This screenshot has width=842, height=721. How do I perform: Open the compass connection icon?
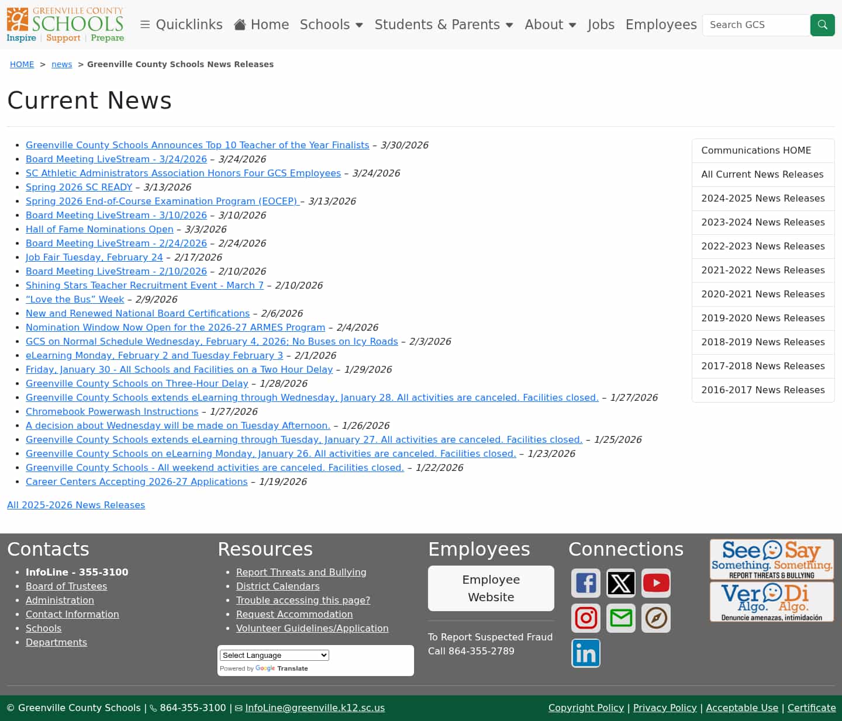[655, 618]
